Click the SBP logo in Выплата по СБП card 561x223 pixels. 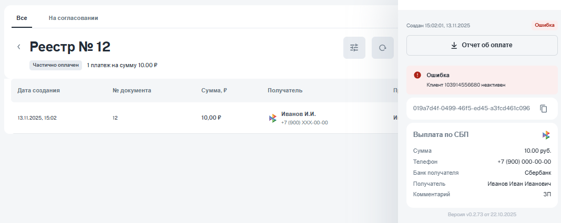[546, 135]
